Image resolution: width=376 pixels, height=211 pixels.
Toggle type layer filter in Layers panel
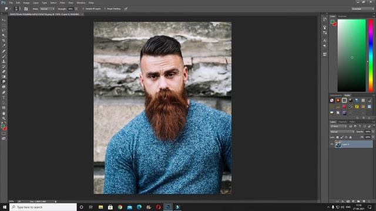360,127
